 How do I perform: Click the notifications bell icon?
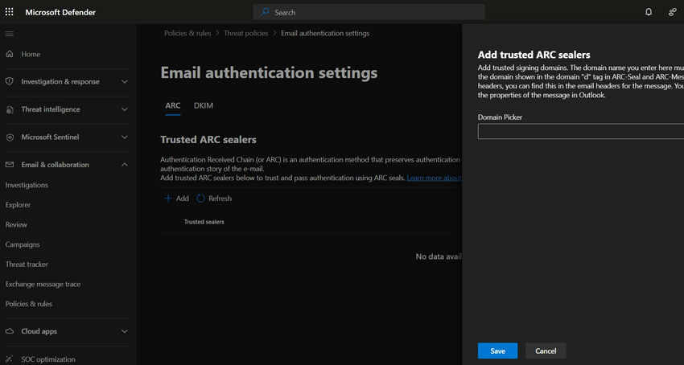[649, 12]
